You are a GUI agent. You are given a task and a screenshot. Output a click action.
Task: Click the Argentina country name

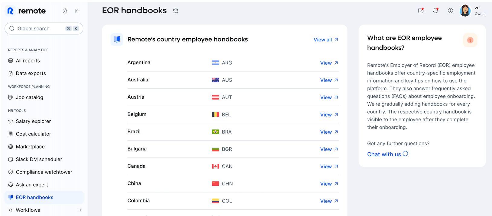[x=139, y=62]
